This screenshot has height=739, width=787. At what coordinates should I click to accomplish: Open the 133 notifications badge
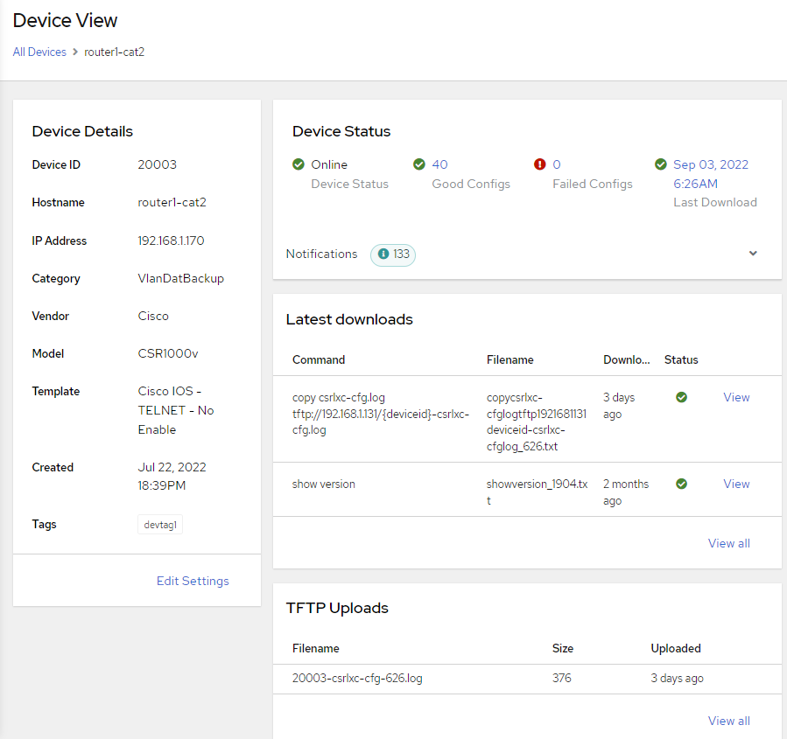[x=393, y=254]
